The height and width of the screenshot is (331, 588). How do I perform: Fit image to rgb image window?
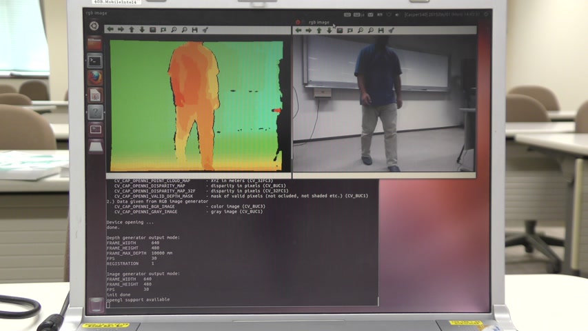click(x=350, y=30)
